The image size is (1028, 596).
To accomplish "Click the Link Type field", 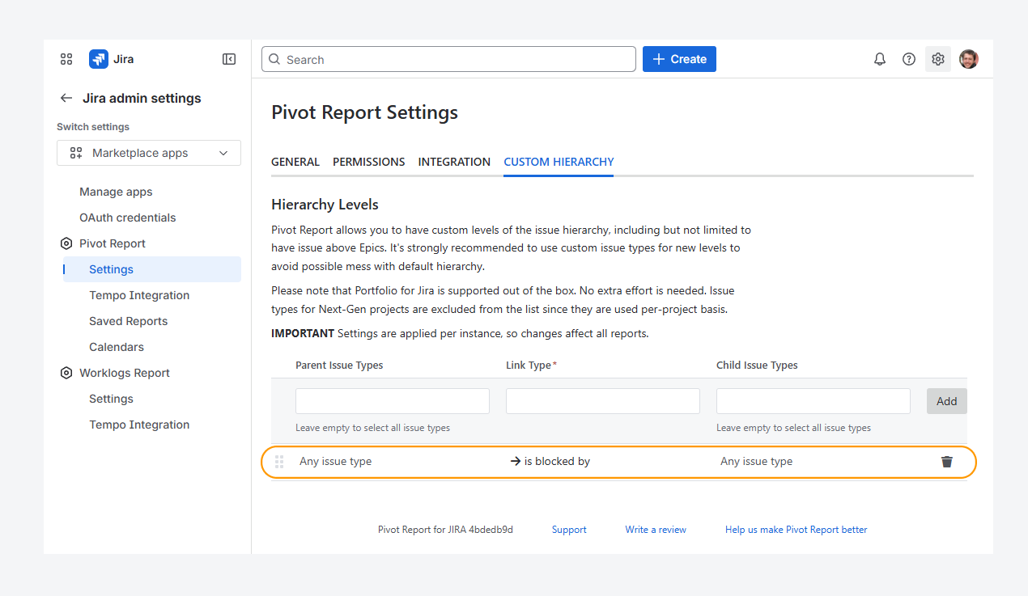I will pos(603,401).
